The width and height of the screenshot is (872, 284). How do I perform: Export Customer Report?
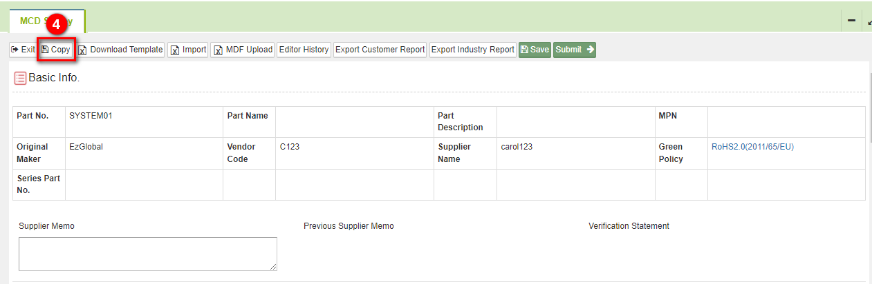click(x=380, y=50)
